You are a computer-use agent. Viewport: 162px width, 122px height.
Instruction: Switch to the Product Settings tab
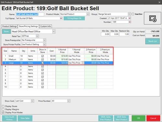coord(9,26)
